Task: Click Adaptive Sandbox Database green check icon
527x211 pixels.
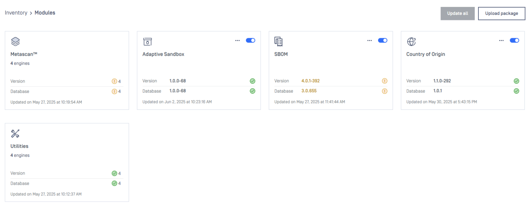Action: tap(252, 91)
